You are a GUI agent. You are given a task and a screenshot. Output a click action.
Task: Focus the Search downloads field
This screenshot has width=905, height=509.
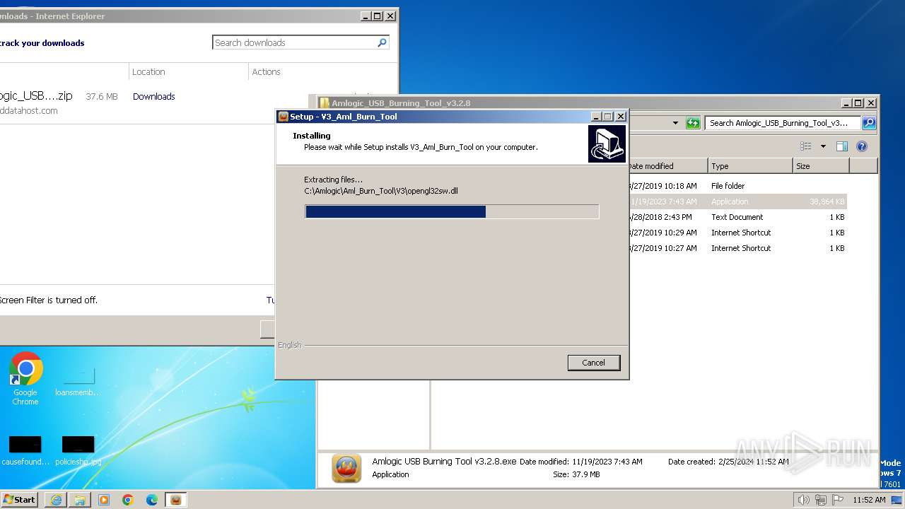click(x=294, y=43)
